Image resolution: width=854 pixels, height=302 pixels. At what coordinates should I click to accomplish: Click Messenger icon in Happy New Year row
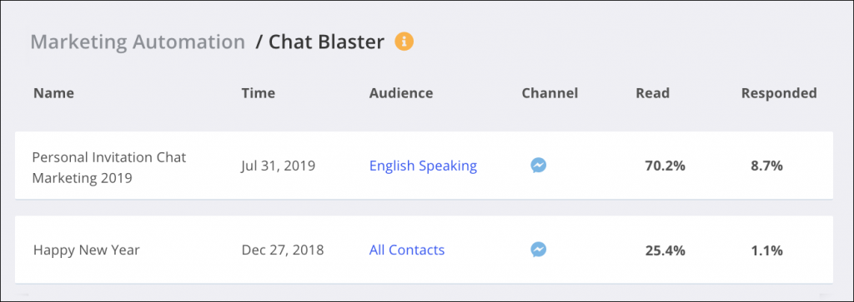coord(539,250)
